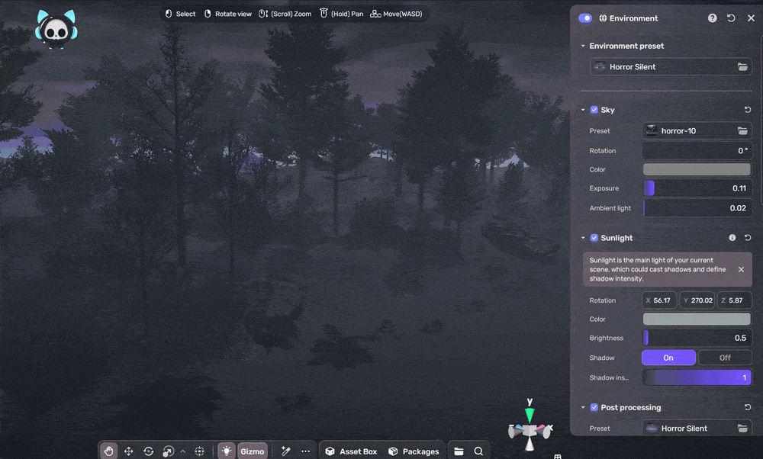Screen dimensions: 763x459
Task: Open the Horror Silent environment preset picker
Action: click(x=671, y=67)
